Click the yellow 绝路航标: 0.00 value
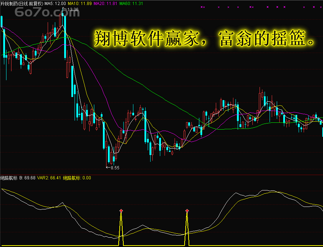 click(x=77, y=178)
